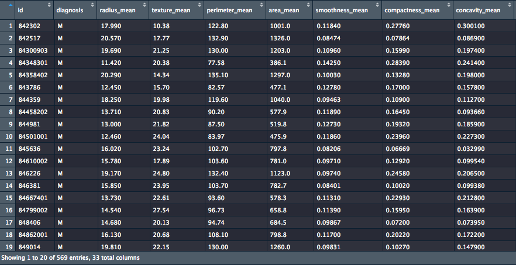The image size is (516, 265).
Task: Sort by smoothness_mean column arrows
Action: (379, 5)
